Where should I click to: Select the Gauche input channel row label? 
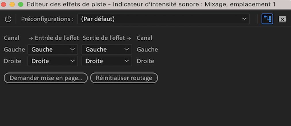14,50
